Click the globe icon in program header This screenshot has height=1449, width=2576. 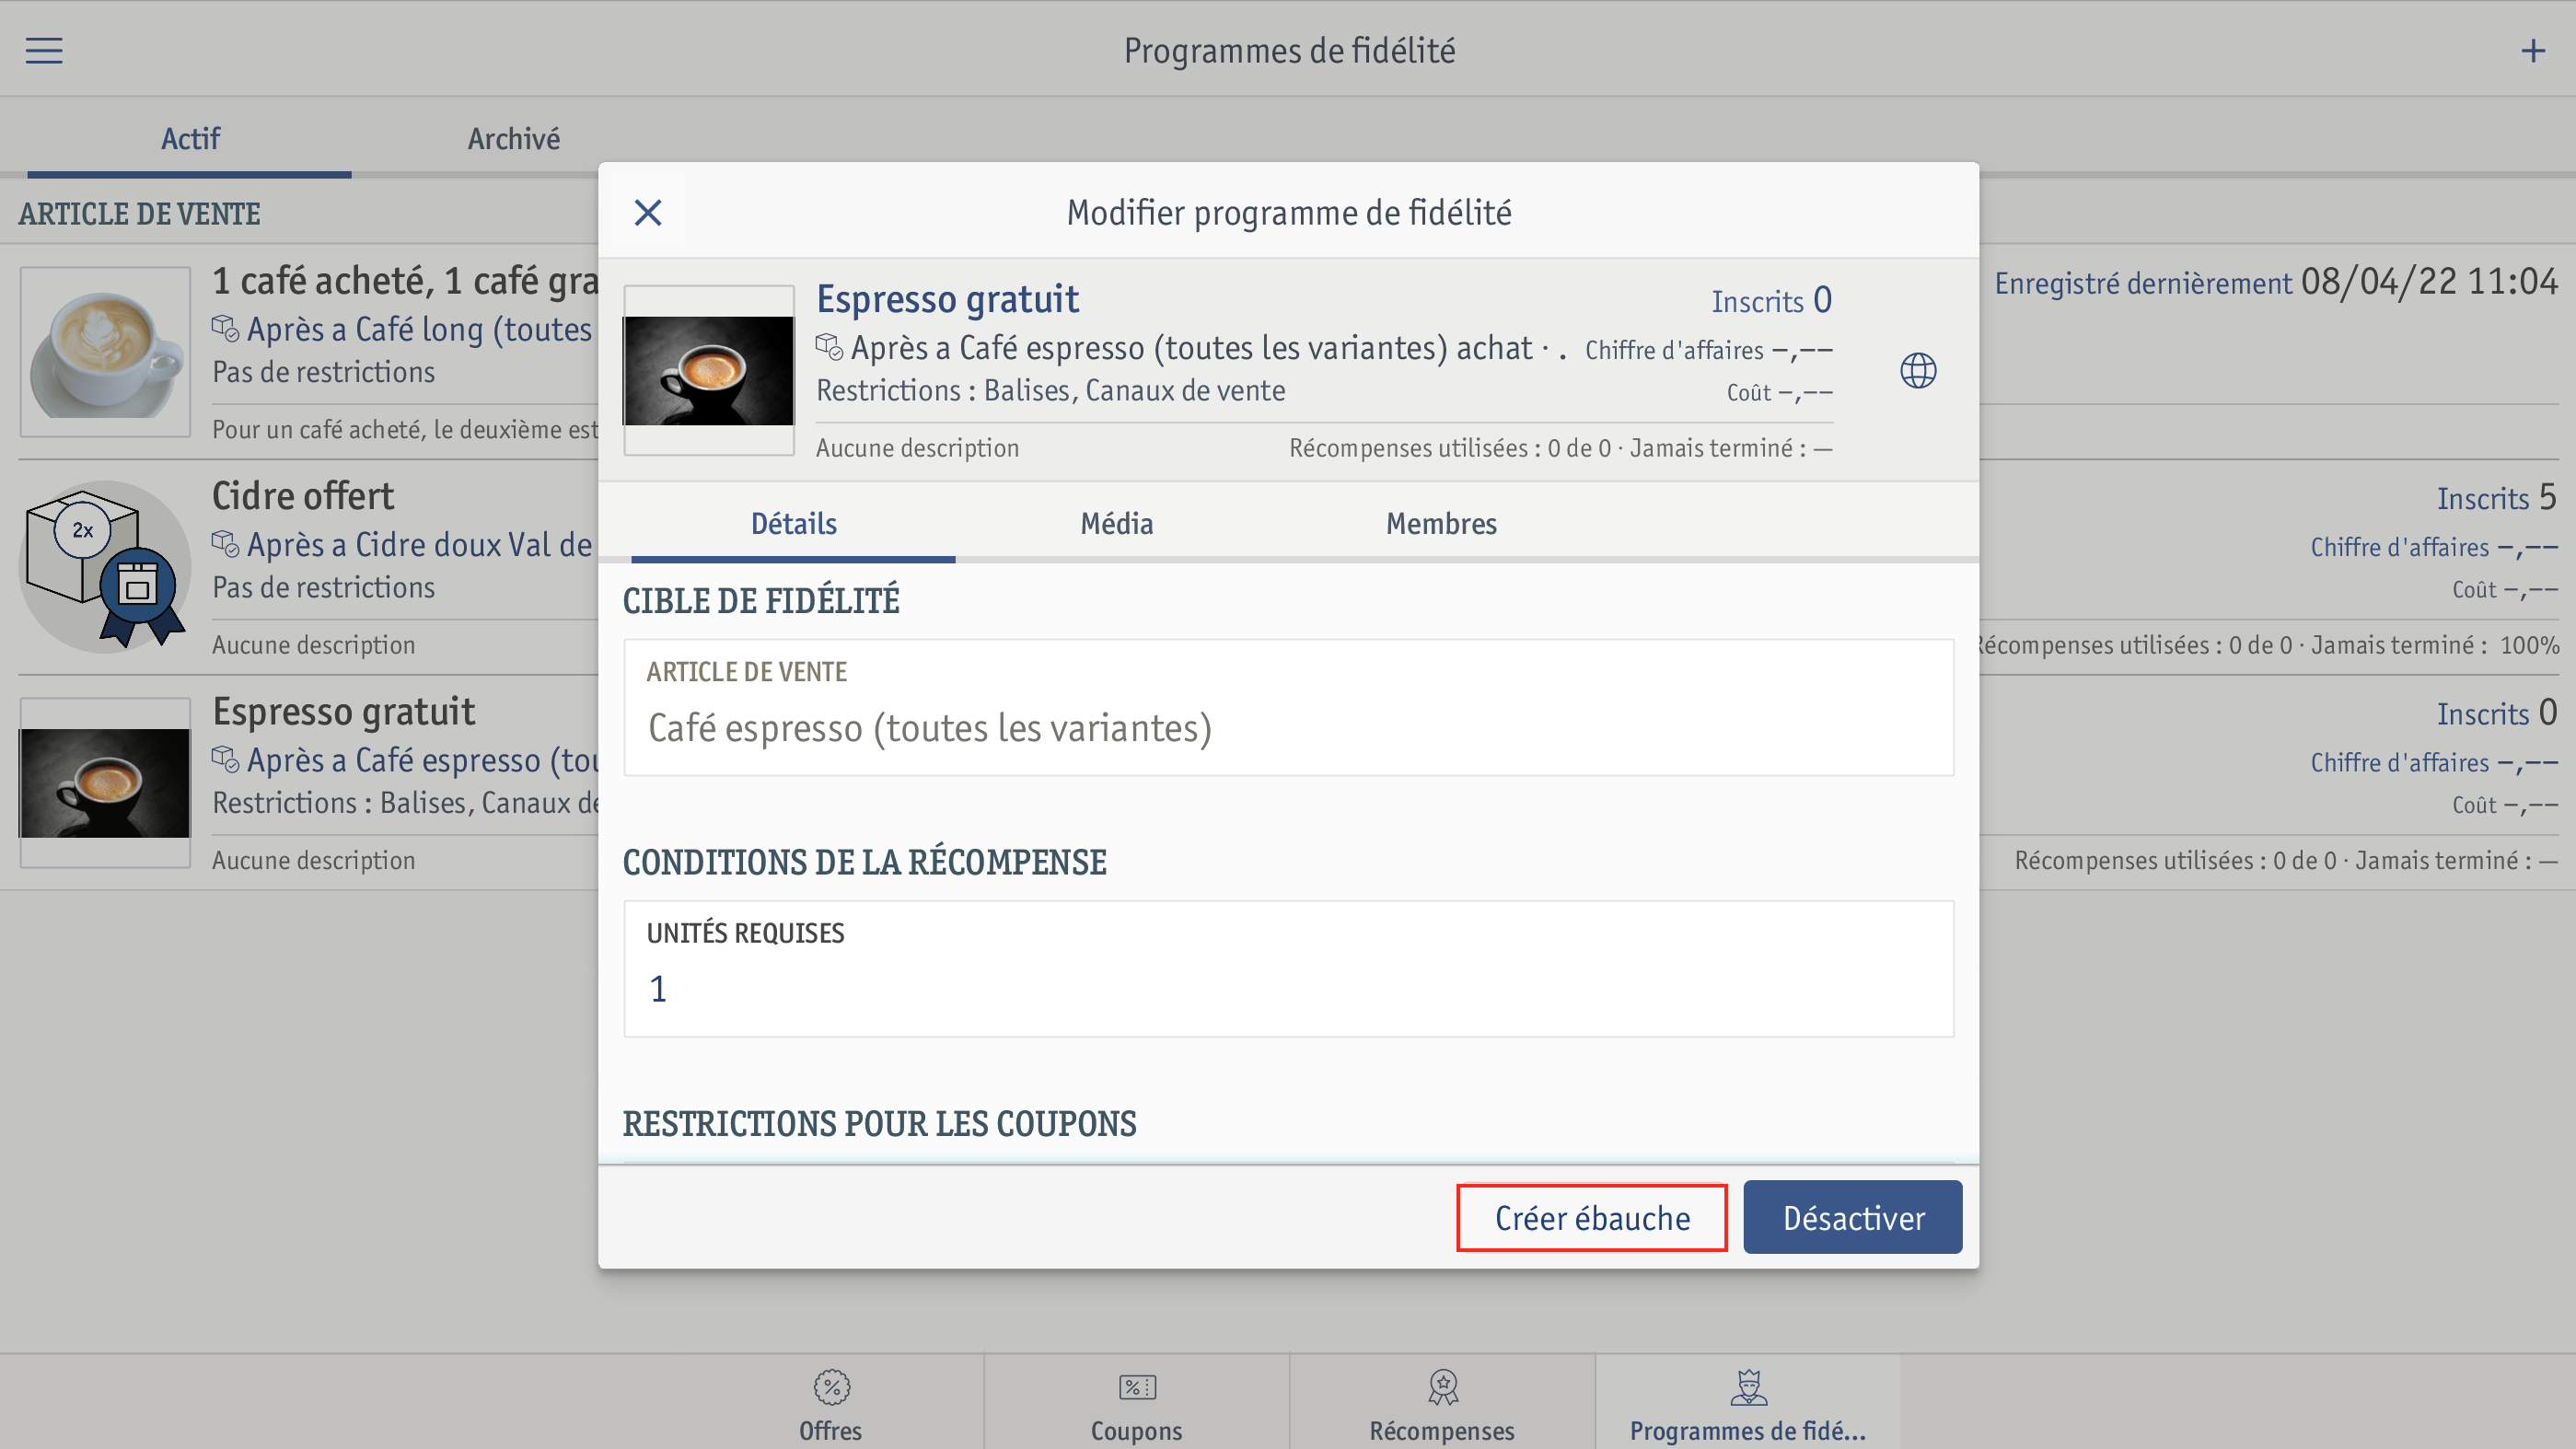point(1917,371)
